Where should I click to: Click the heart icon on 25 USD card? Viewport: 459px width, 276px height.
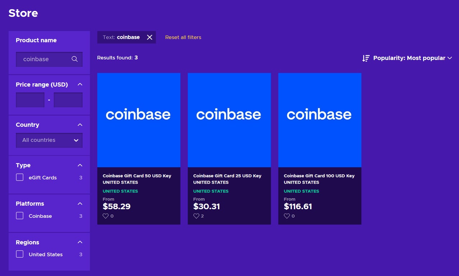(196, 216)
